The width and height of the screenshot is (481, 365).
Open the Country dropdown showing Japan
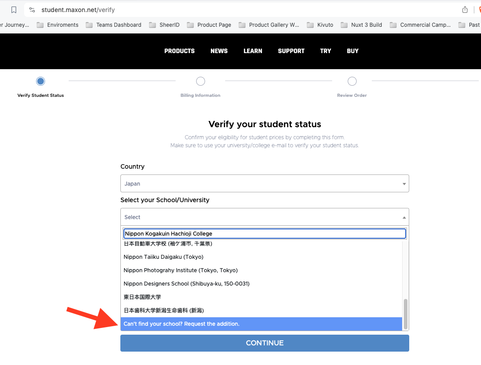[264, 183]
